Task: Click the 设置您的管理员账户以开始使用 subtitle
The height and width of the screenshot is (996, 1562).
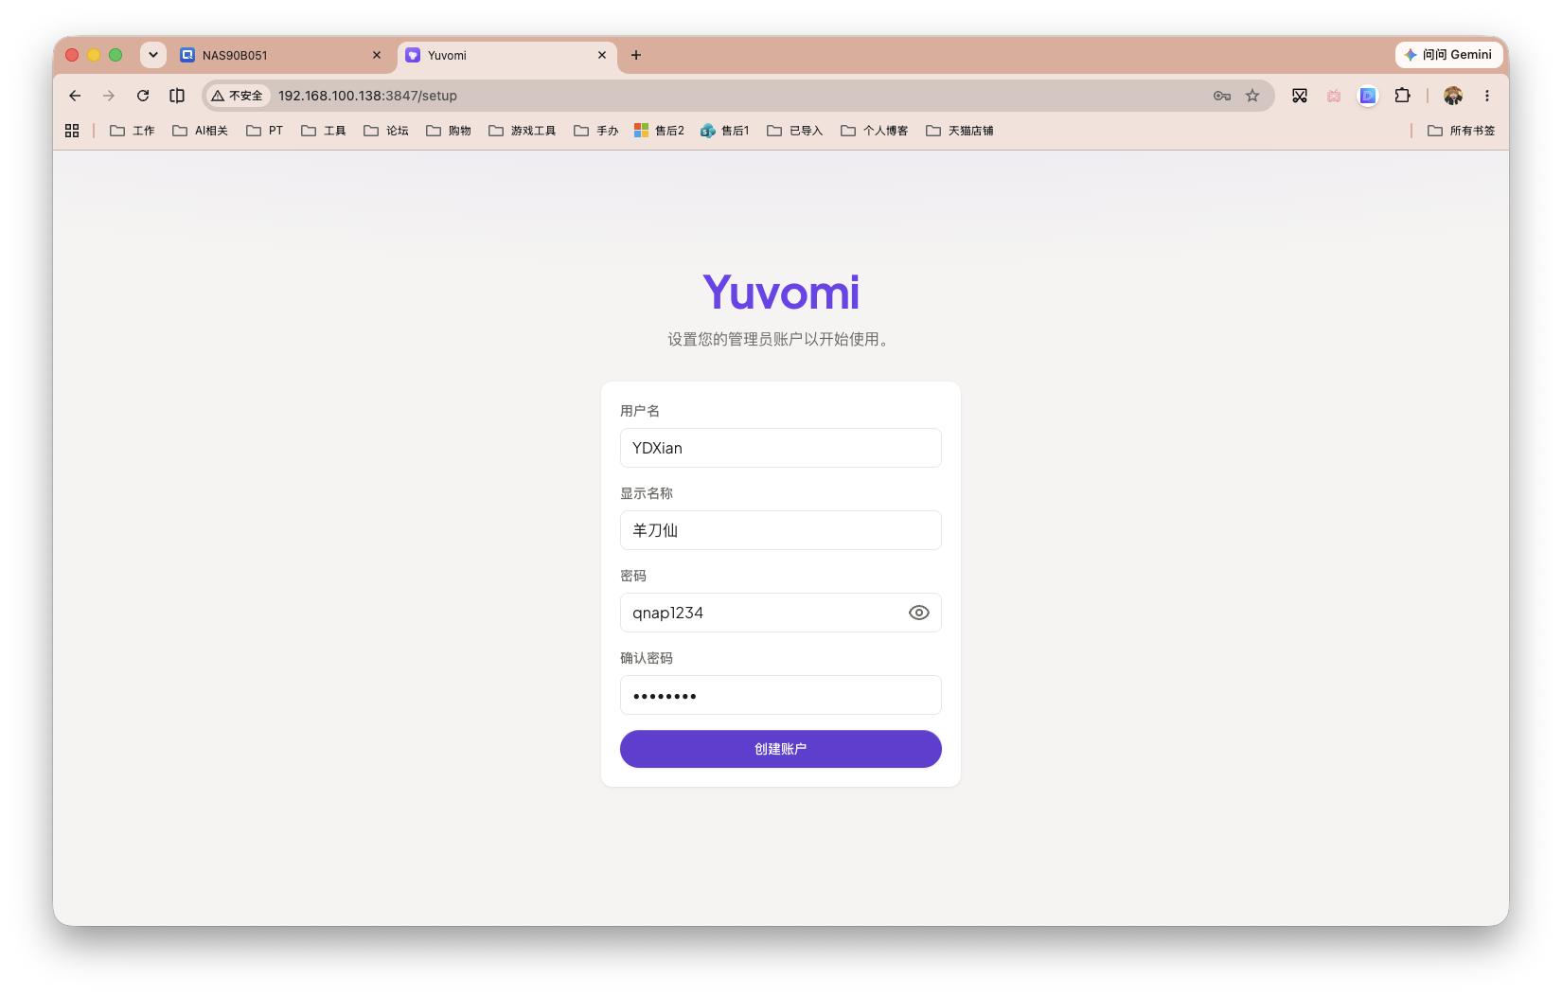Action: 778,339
